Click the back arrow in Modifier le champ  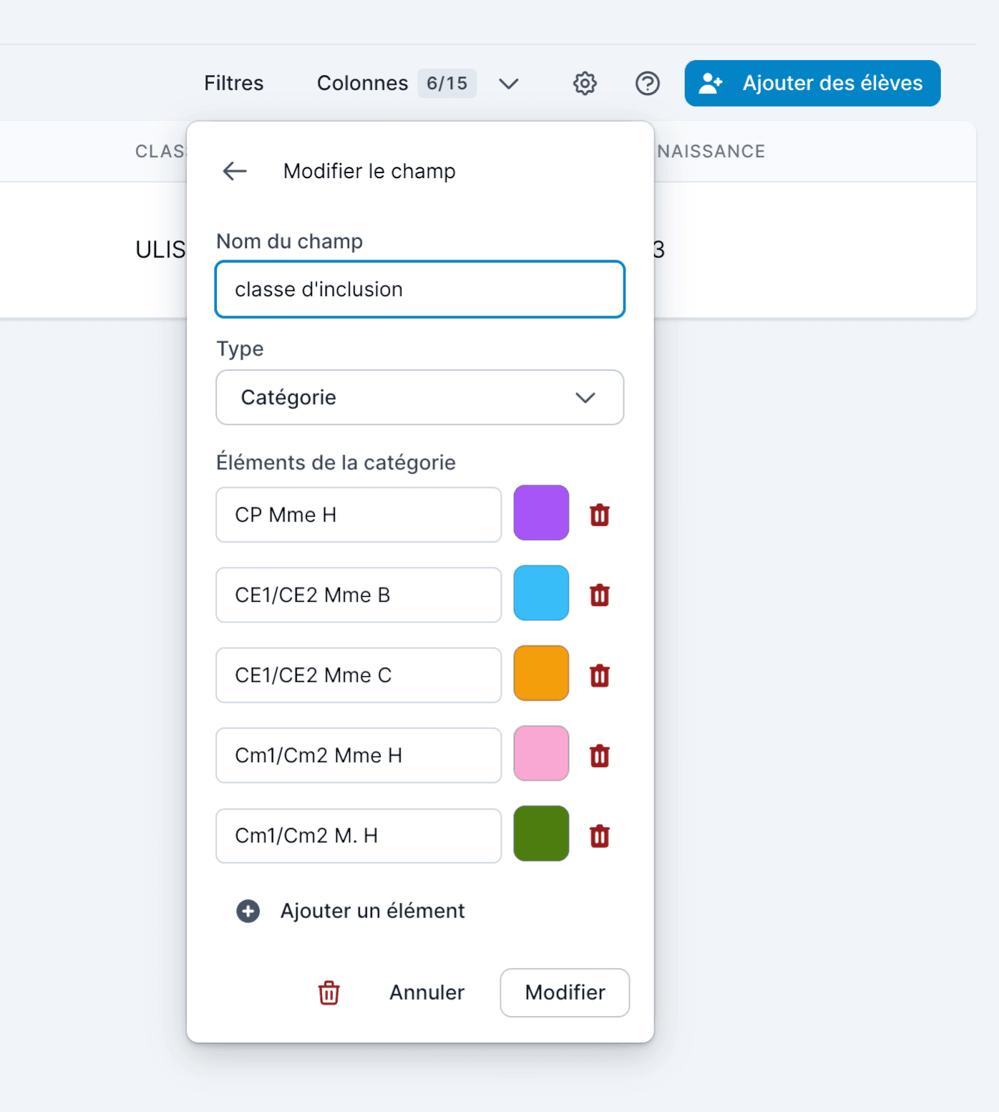[235, 171]
